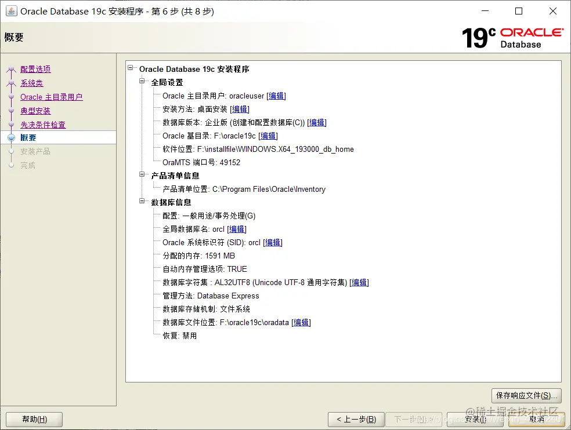
Task: Click the 系统类 step marker icon
Action: (12, 83)
